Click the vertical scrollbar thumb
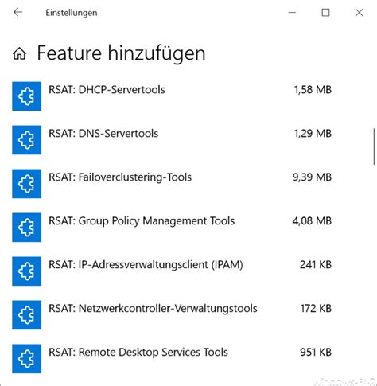This screenshot has height=386, width=377. pyautogui.click(x=375, y=146)
